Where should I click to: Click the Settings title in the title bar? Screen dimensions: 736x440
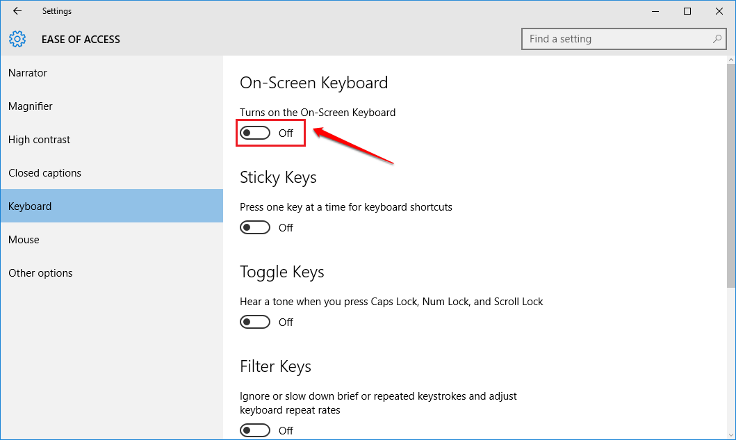57,10
